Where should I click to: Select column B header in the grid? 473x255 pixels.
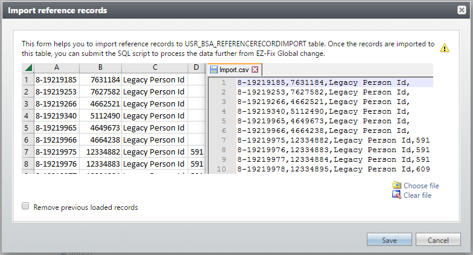[x=100, y=68]
